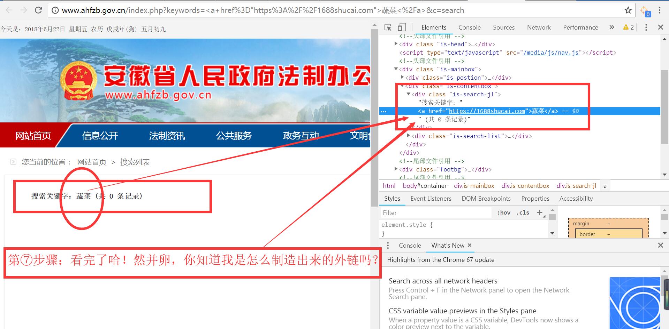Close the bottom drawer

[x=660, y=246]
